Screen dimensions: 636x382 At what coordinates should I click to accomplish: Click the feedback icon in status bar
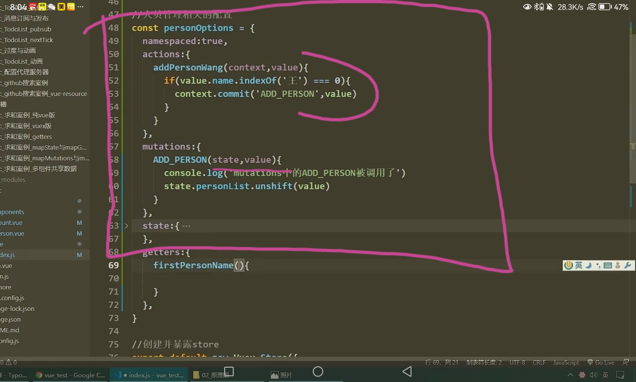tap(626, 362)
